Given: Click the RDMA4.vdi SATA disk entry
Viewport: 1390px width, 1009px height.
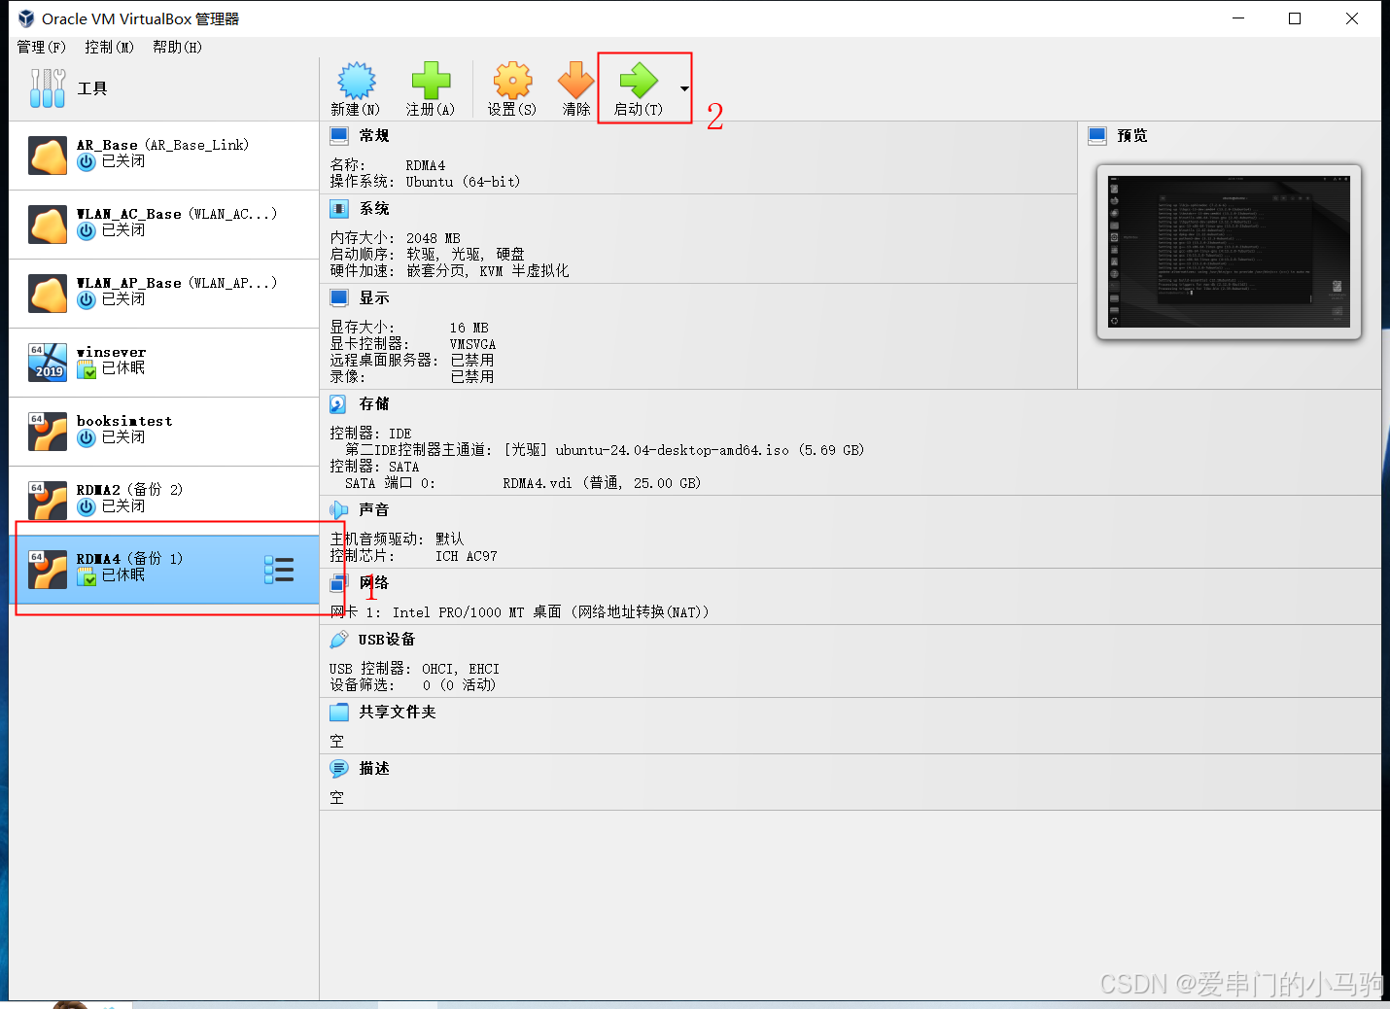Looking at the screenshot, I should [602, 483].
